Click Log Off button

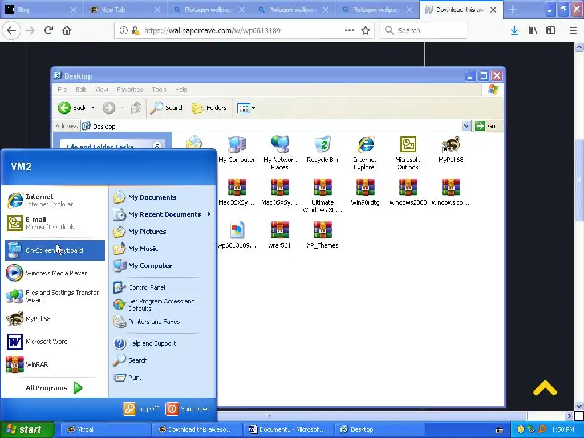tap(141, 409)
